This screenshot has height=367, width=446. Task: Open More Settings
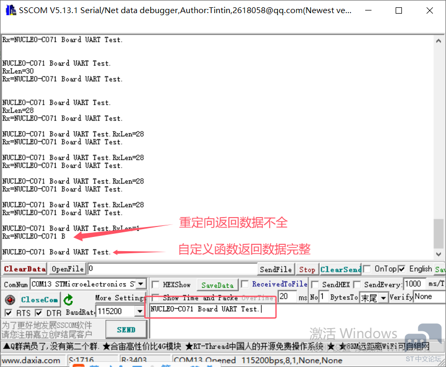(x=120, y=298)
